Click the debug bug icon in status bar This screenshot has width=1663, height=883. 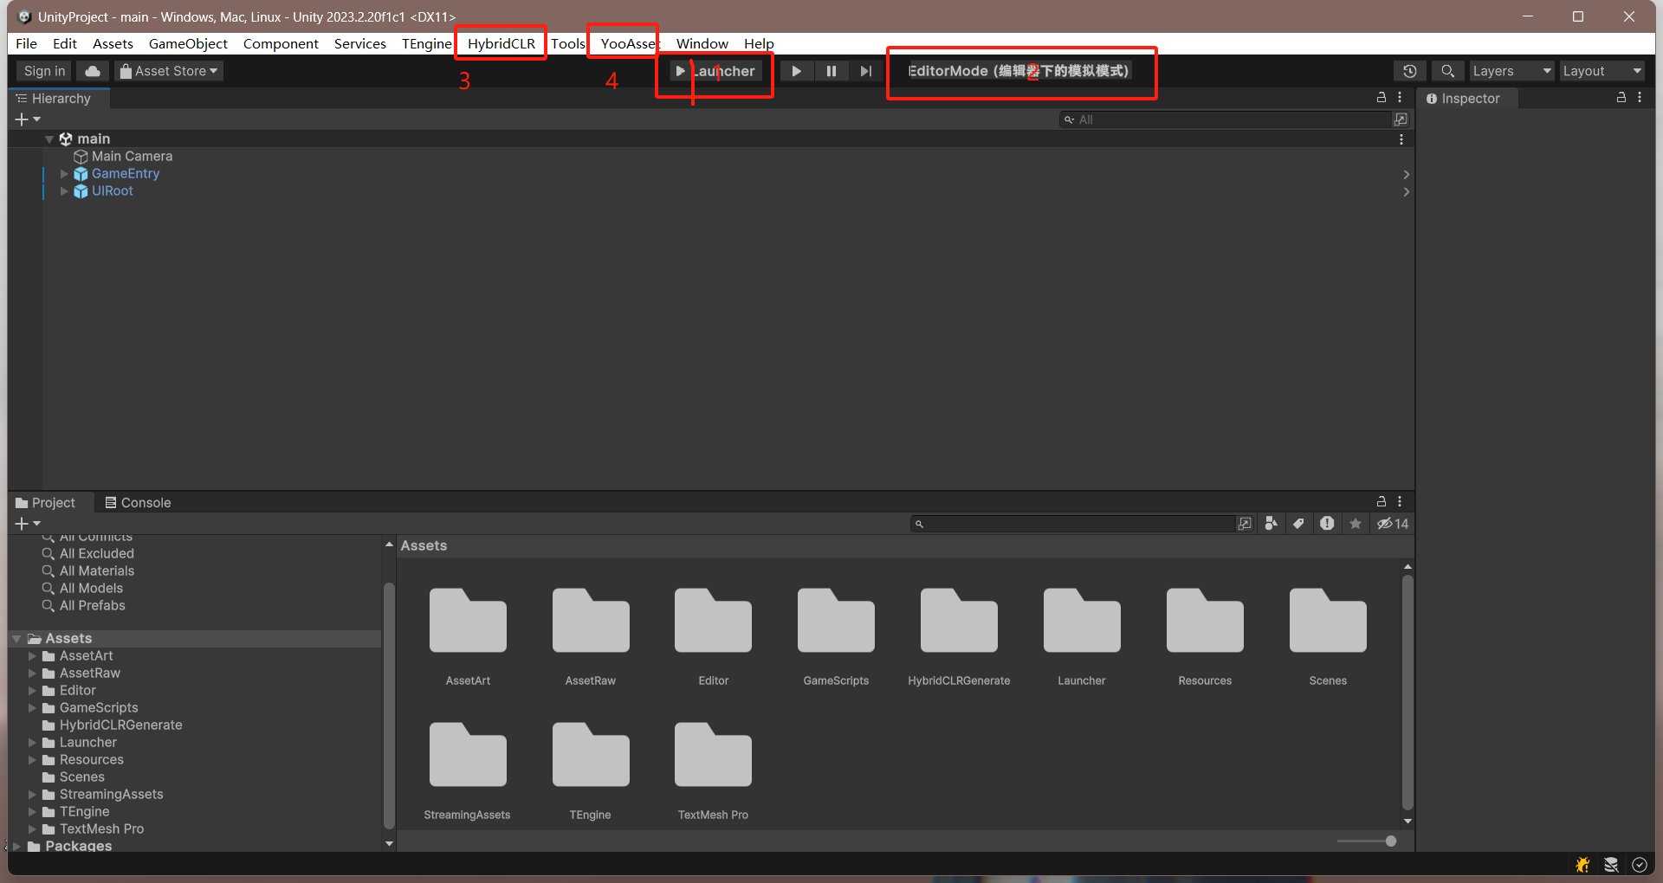[x=1582, y=864]
